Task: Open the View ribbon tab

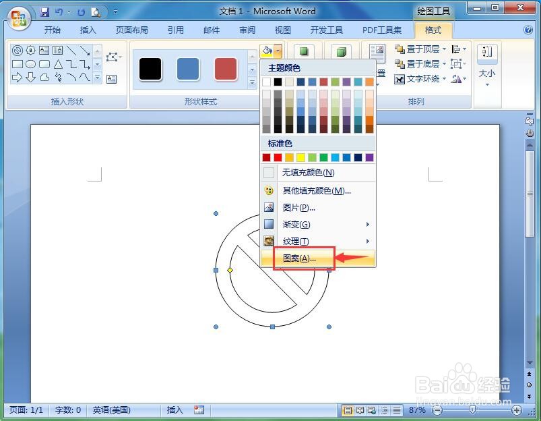Action: pyautogui.click(x=282, y=30)
